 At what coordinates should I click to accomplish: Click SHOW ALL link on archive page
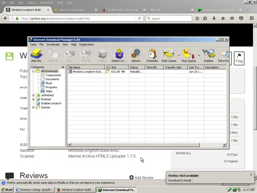[183, 153]
